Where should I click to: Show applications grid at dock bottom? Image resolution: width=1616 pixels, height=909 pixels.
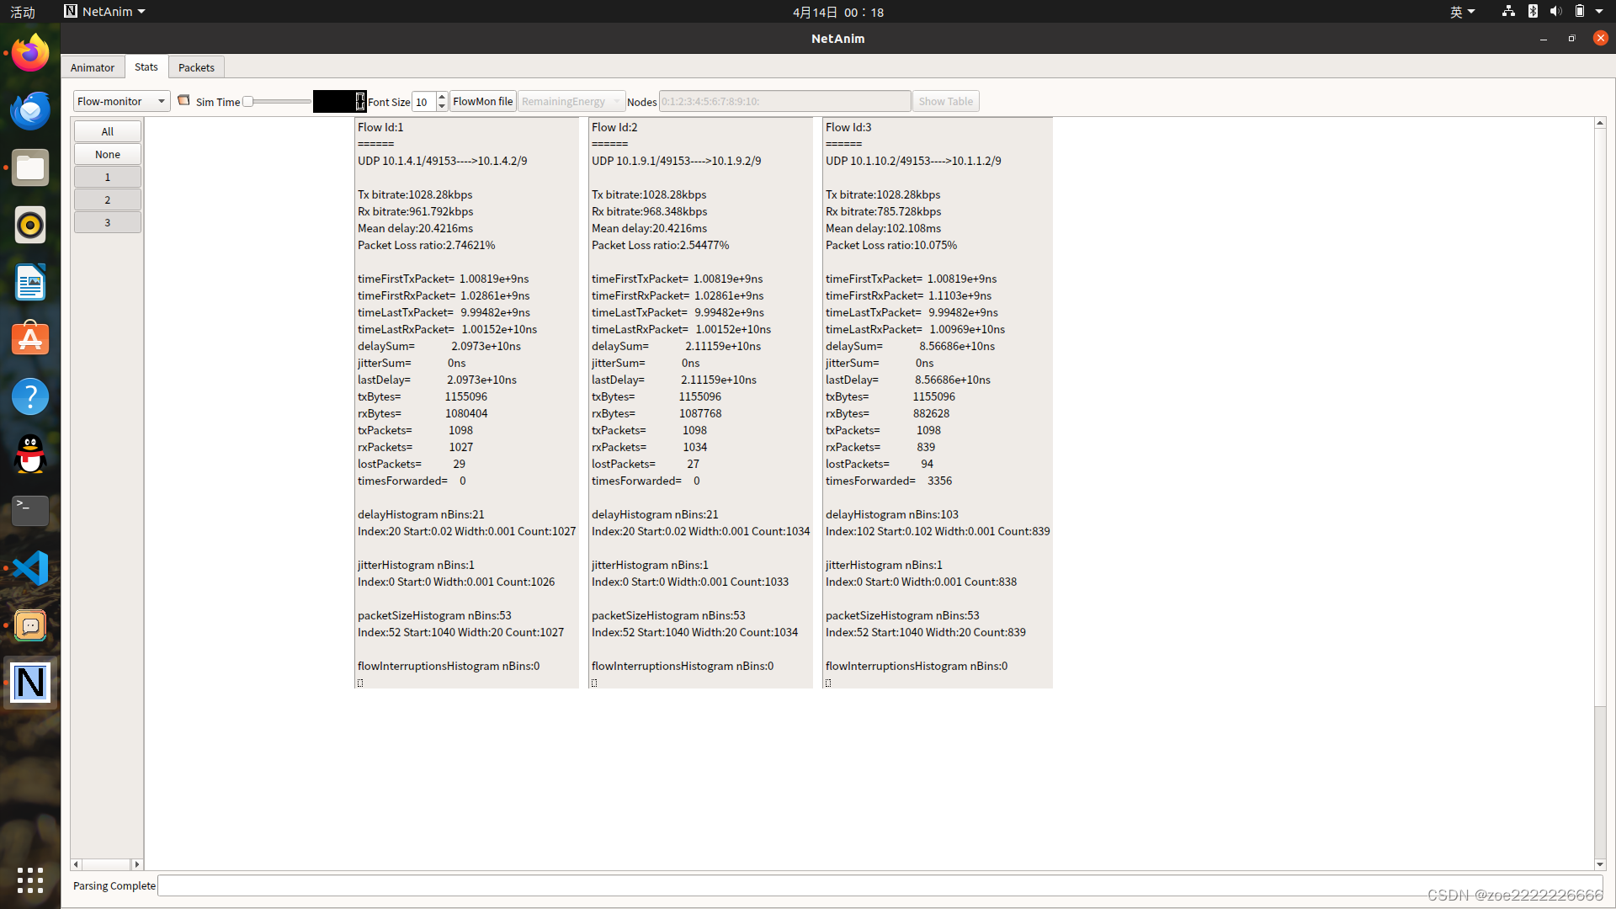(30, 880)
